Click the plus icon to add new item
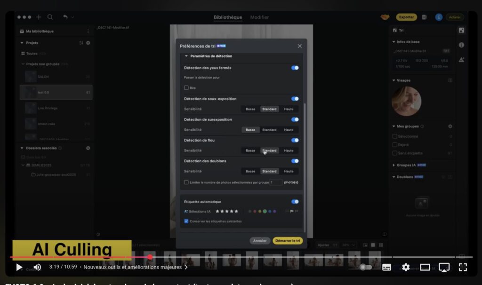This screenshot has height=285, width=482. pos(39,17)
